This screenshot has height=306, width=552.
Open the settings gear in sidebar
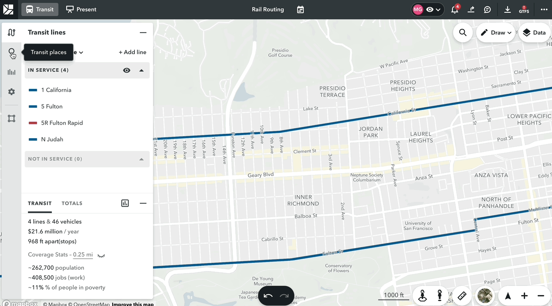pyautogui.click(x=12, y=92)
